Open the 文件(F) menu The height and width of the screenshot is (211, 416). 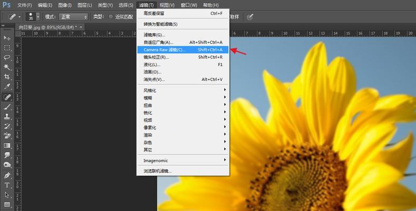pos(25,5)
